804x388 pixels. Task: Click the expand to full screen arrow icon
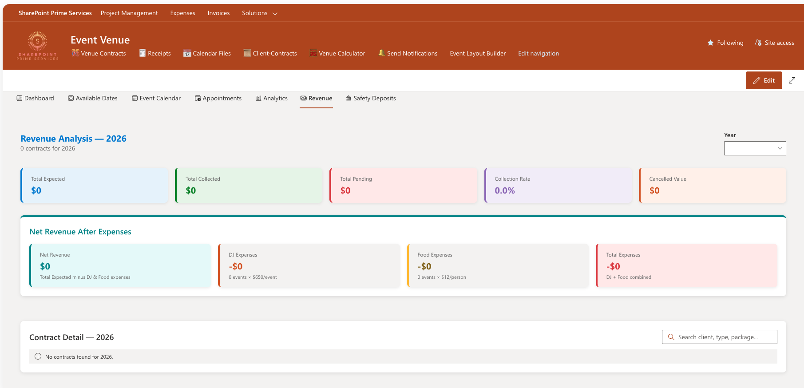[792, 80]
